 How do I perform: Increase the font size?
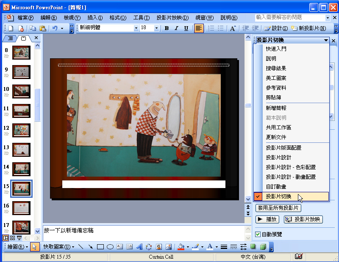point(233,28)
